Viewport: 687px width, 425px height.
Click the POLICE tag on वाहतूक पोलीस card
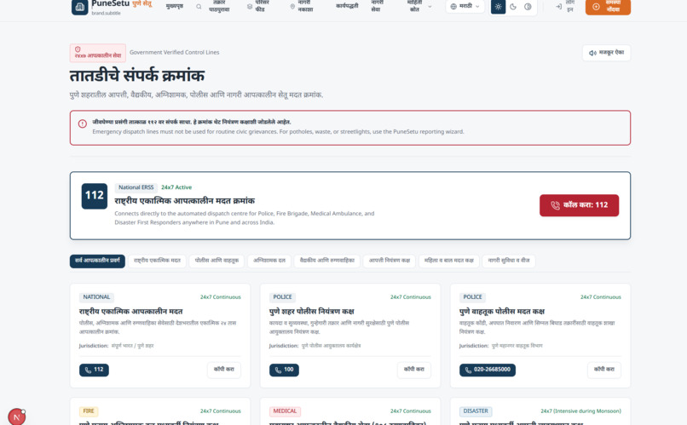click(472, 297)
